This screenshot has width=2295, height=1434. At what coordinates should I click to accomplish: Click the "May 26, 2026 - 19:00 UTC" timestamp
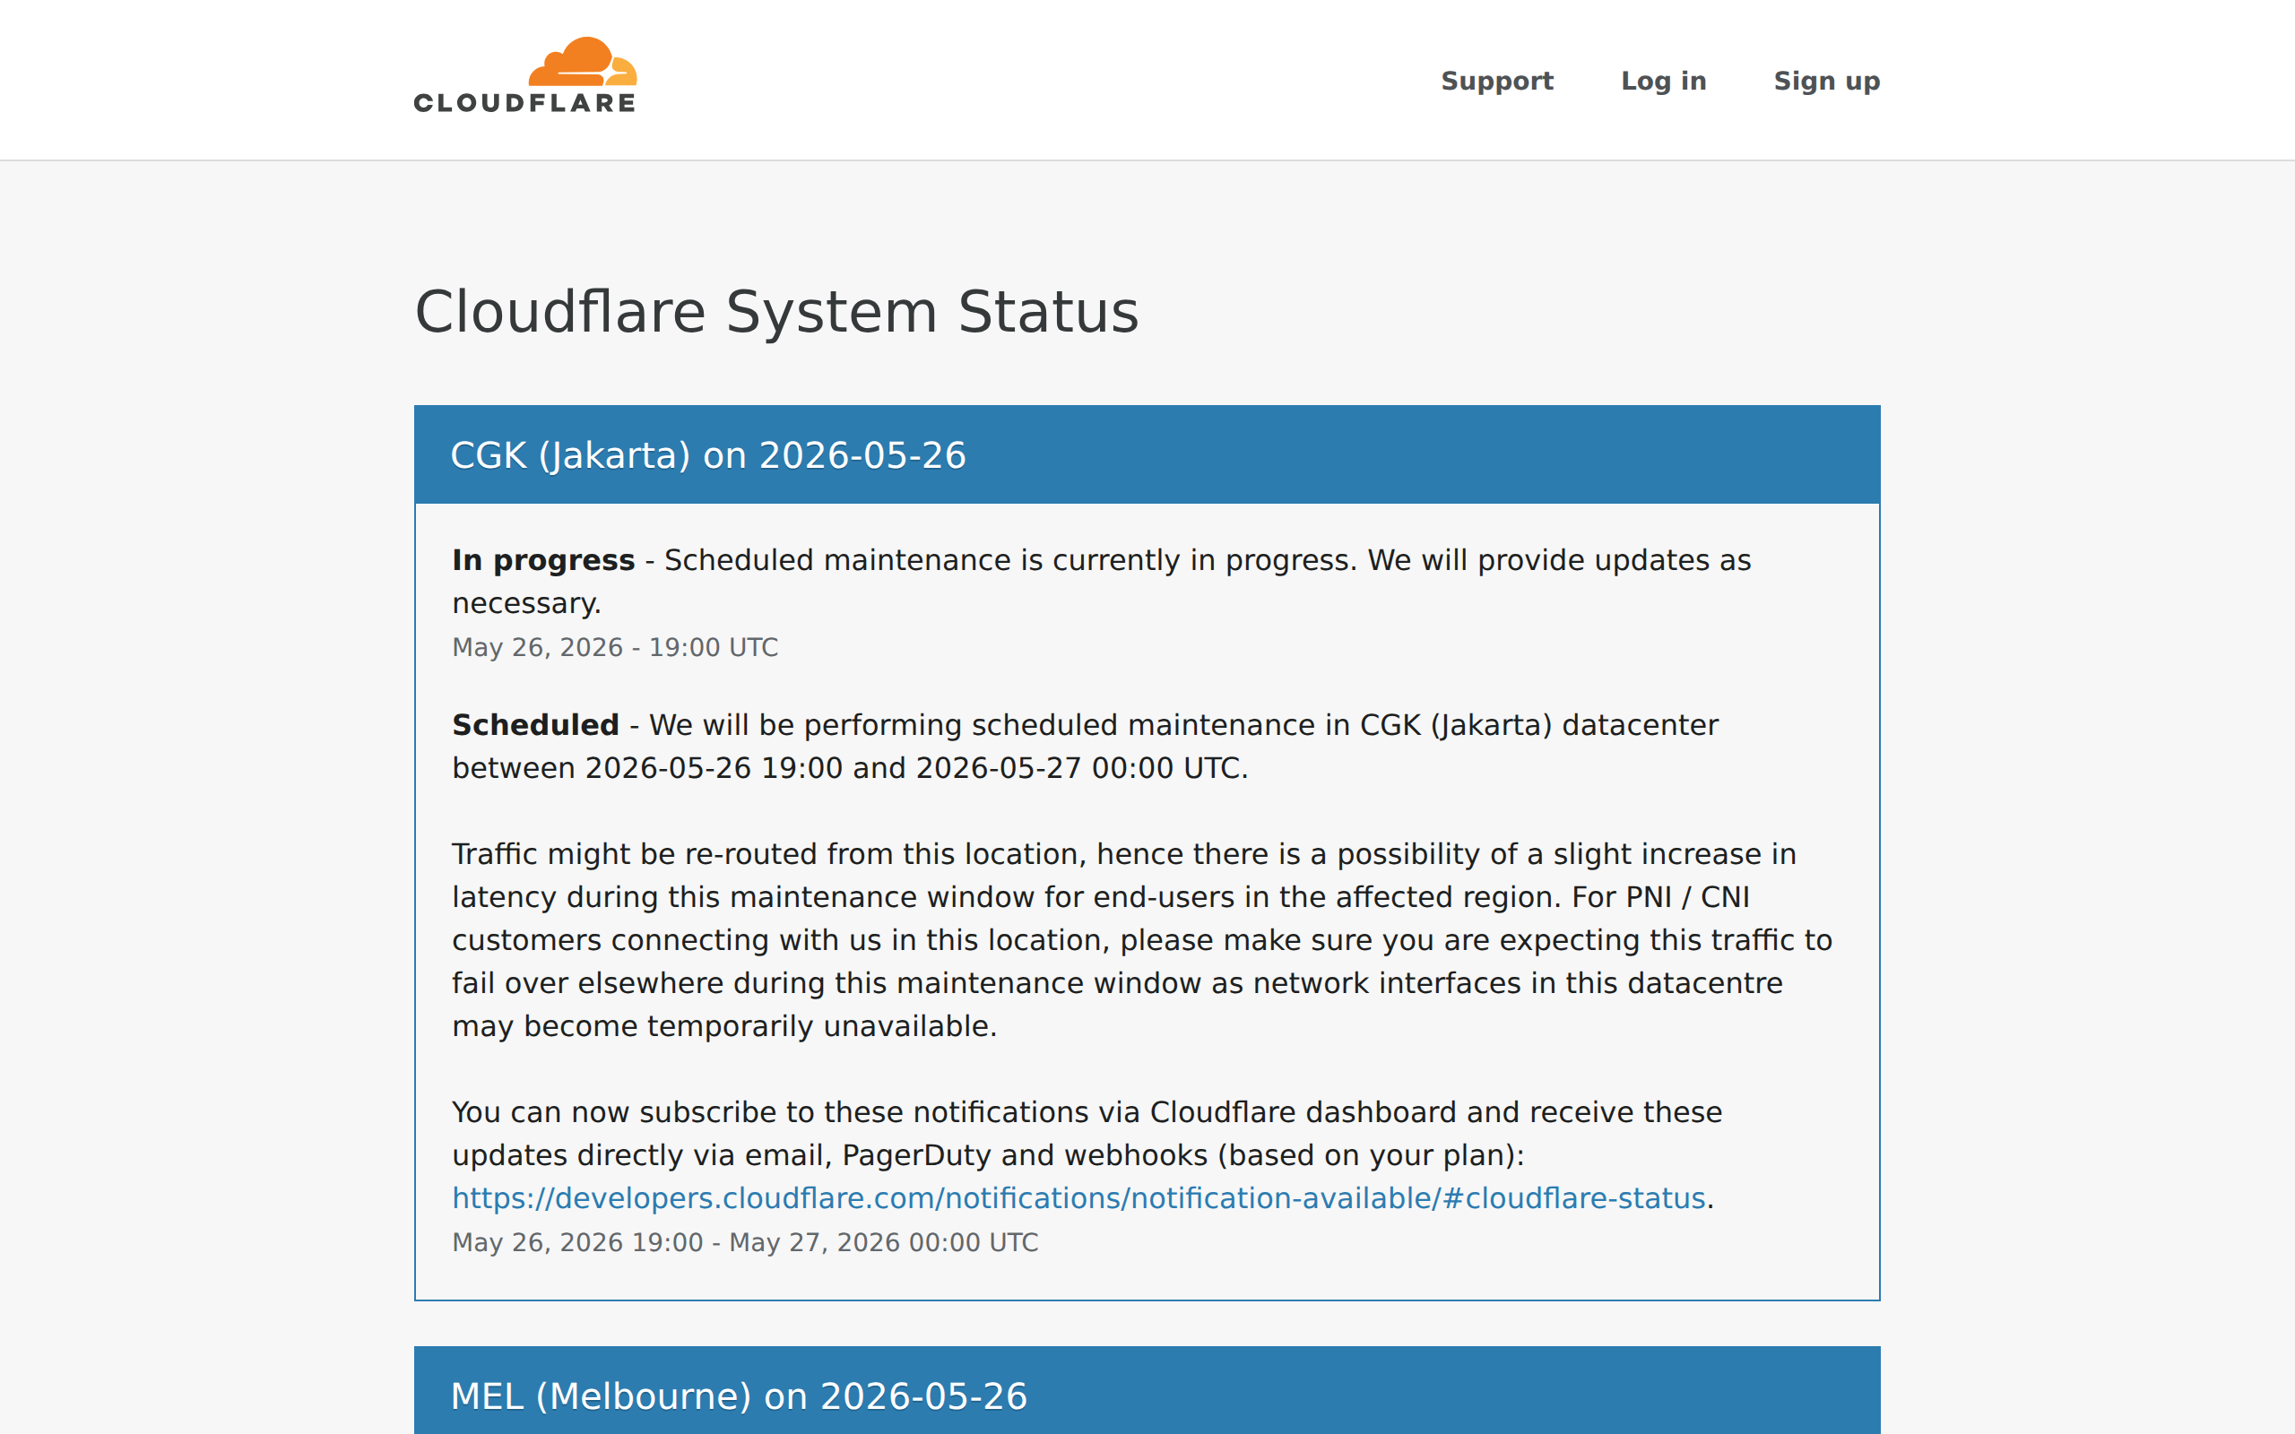pyautogui.click(x=614, y=647)
